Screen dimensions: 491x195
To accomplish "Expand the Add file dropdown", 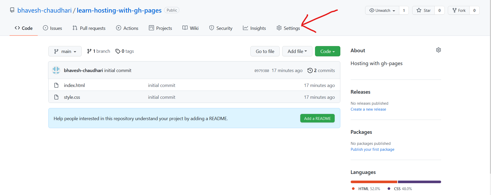I will tap(297, 51).
